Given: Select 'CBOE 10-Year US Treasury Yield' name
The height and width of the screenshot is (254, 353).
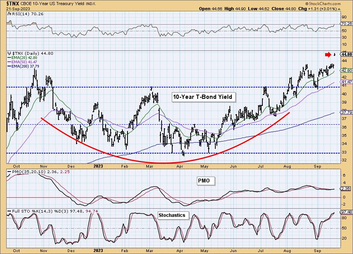Looking at the screenshot, I should (53, 4).
